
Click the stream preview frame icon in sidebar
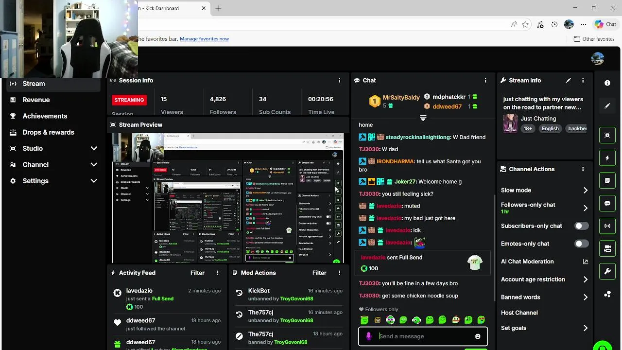607,135
